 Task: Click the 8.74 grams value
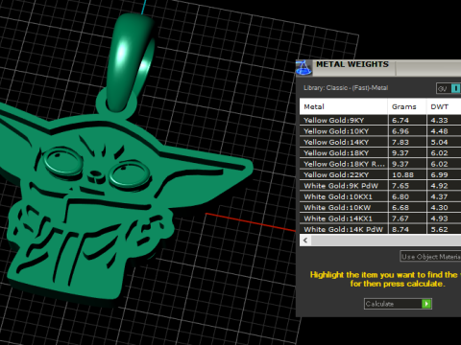tap(400, 229)
